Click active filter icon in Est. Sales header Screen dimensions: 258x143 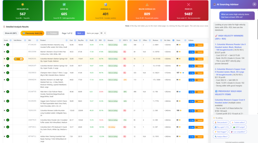pyautogui.click(x=173, y=40)
